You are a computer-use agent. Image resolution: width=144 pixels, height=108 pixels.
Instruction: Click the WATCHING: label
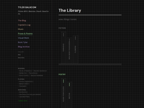coord(22,90)
